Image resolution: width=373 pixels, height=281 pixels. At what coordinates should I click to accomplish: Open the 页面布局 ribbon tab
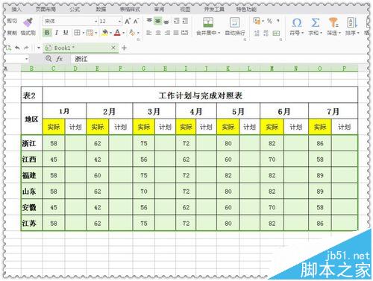[x=46, y=10]
